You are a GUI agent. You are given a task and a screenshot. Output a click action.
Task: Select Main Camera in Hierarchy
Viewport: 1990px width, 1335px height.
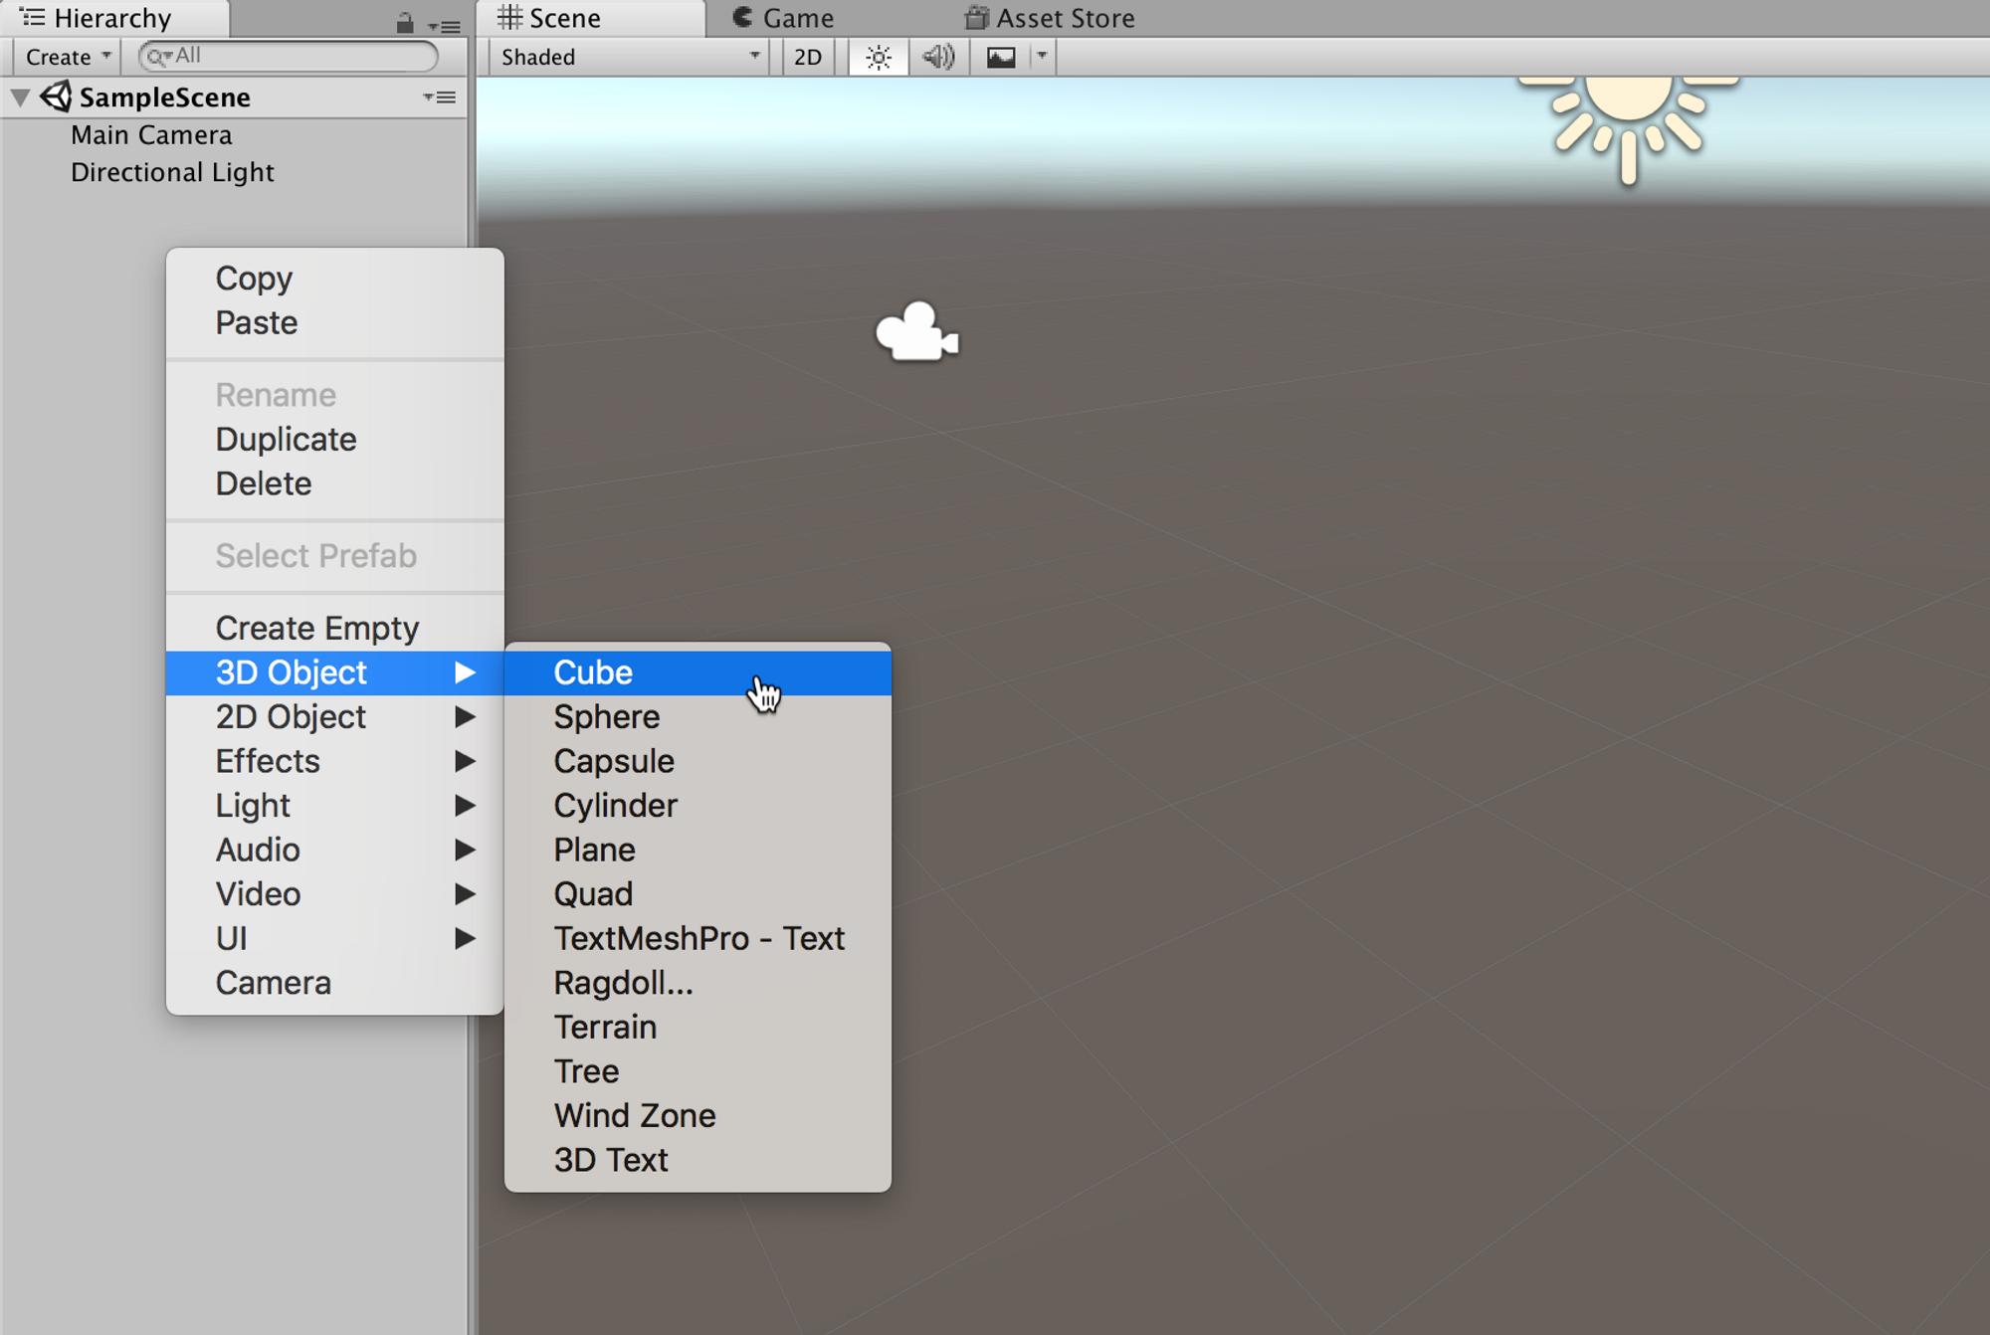(151, 134)
